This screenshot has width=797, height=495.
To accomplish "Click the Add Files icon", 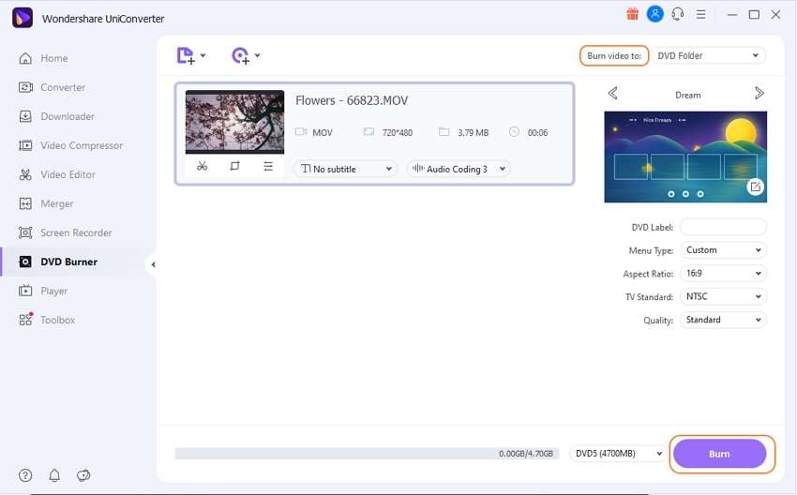I will [x=186, y=55].
